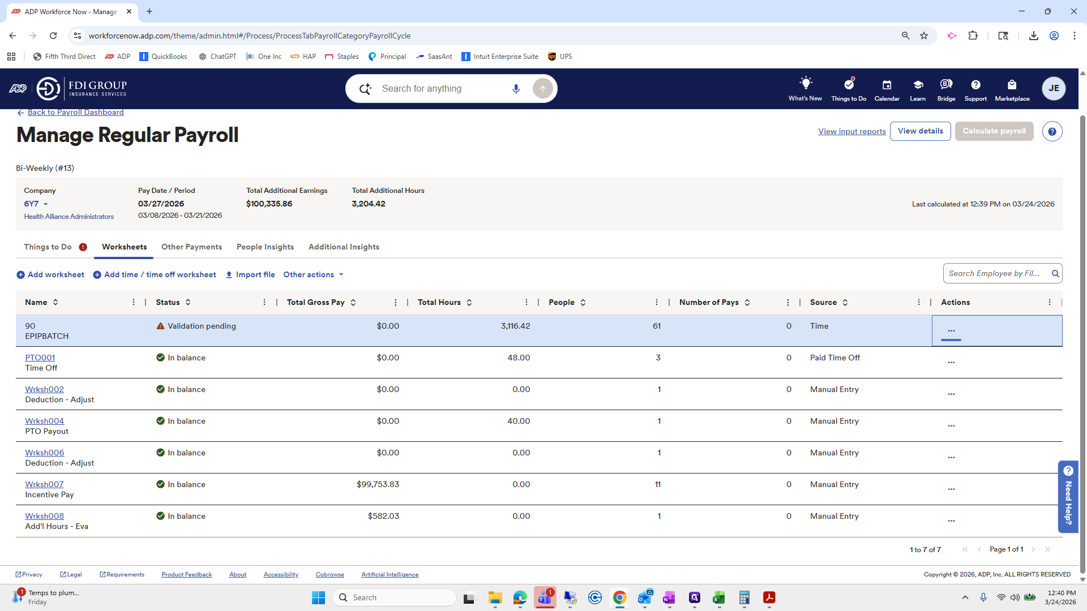Image resolution: width=1087 pixels, height=611 pixels.
Task: Sort table by People column
Action: click(583, 303)
